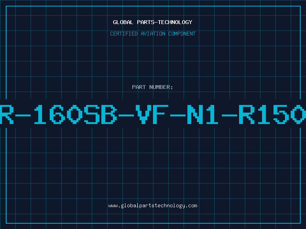Click the PART NUMBER: label
Screen dimensions: 306x229
(x=153, y=87)
